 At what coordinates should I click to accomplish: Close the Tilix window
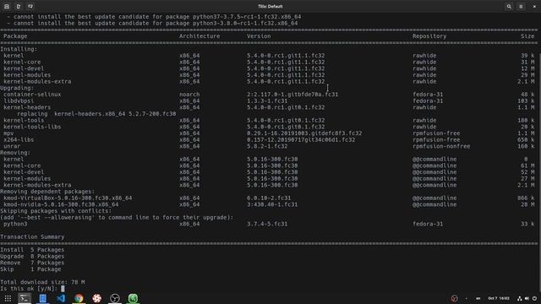tap(534, 6)
